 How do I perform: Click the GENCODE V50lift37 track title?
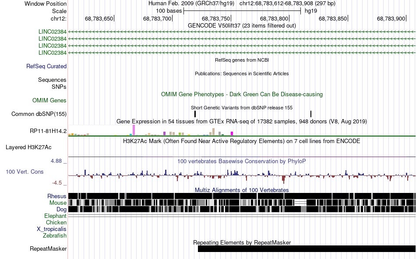click(x=242, y=26)
